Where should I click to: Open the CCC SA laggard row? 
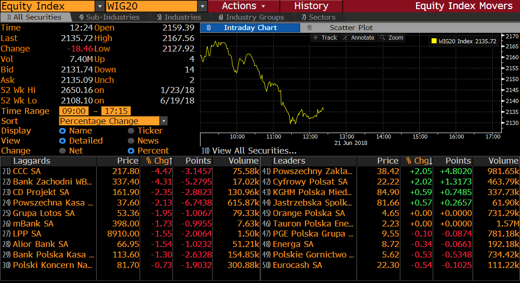[26, 171]
